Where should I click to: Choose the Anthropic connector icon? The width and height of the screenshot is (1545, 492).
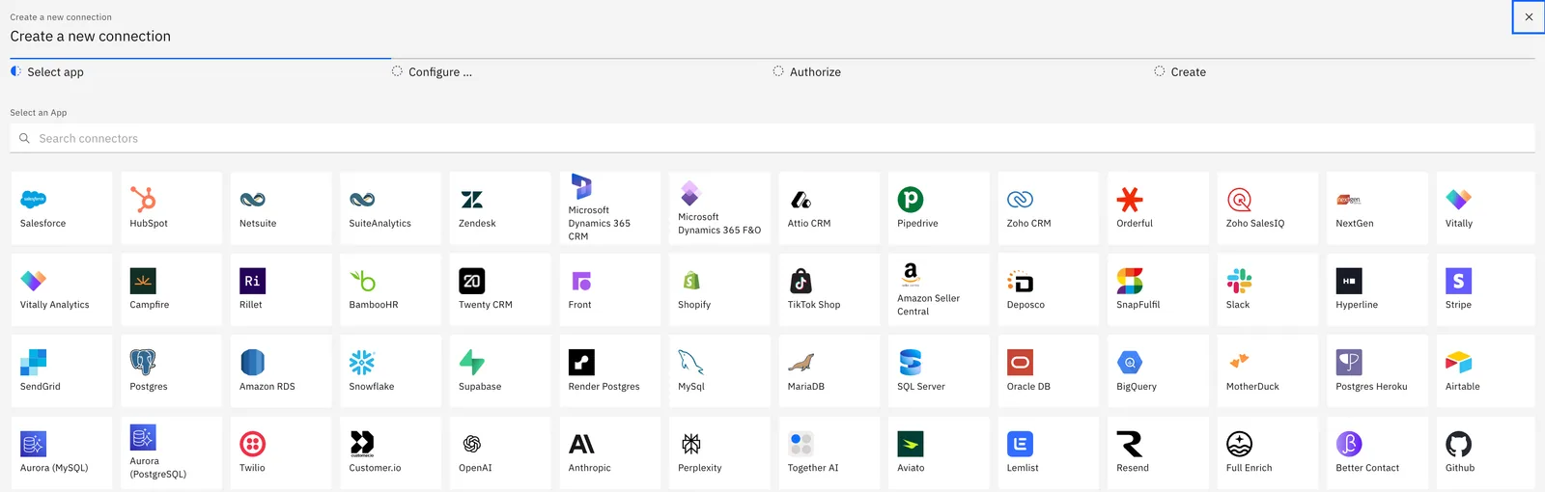tap(581, 444)
